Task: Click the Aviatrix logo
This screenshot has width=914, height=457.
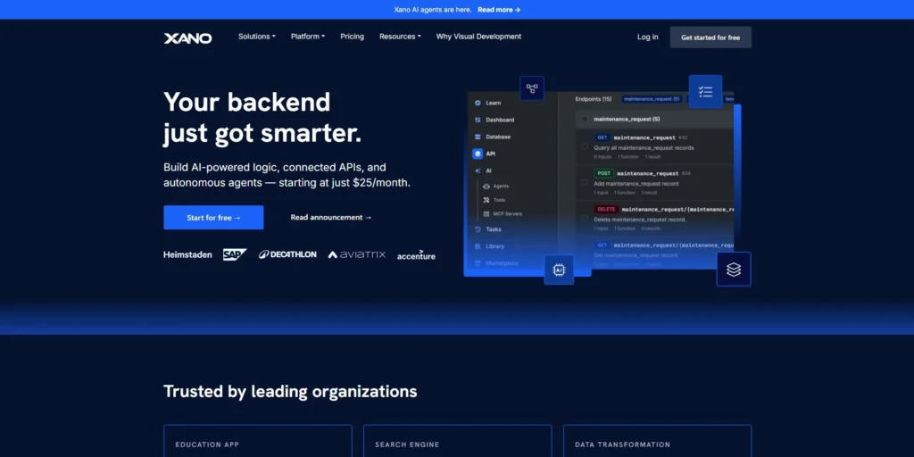Action: [x=357, y=254]
